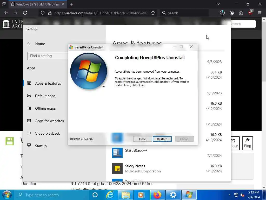Switch to Settings gear on taskbar
This screenshot has height=200, width=266.
(x=173, y=195)
